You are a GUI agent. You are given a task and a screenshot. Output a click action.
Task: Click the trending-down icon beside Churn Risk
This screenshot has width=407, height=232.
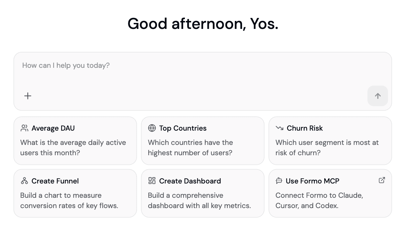[x=279, y=128]
